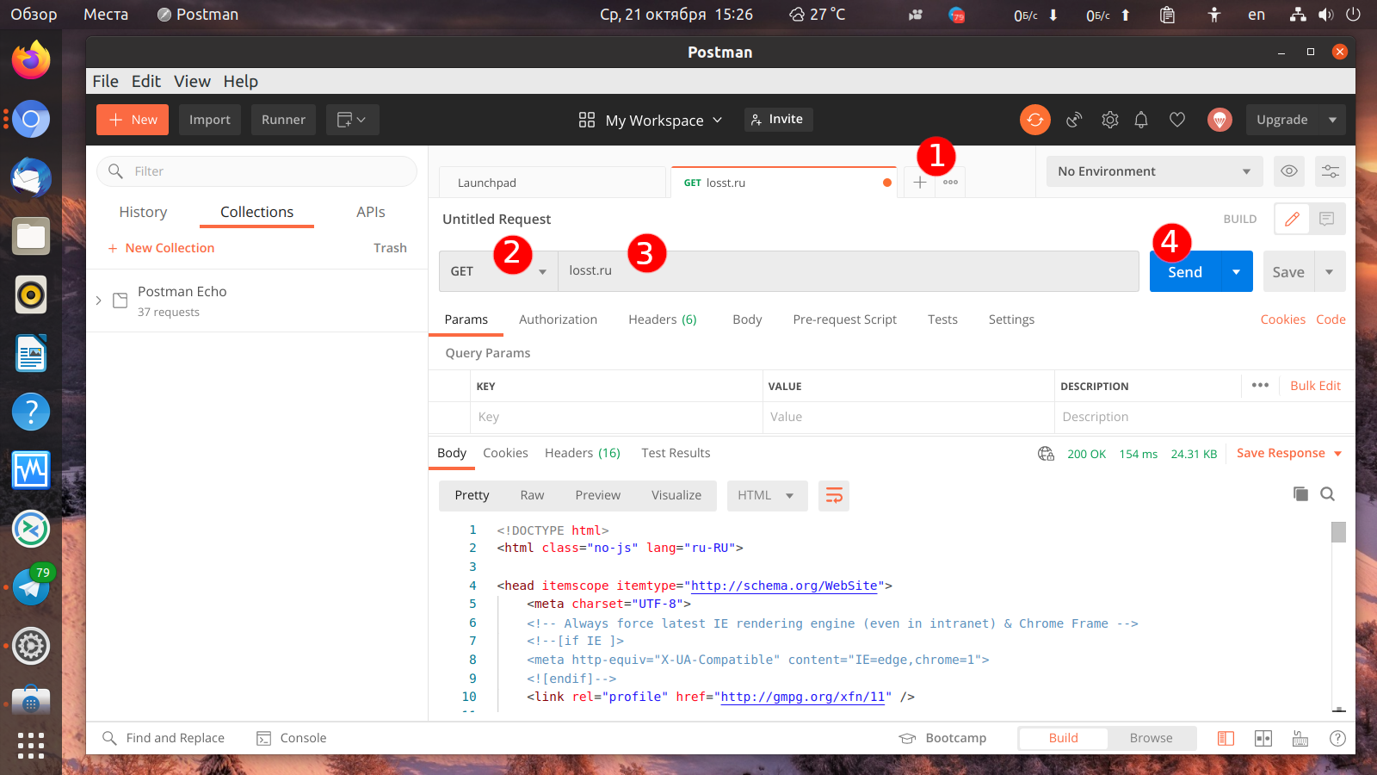Open the Runner

pyautogui.click(x=283, y=120)
